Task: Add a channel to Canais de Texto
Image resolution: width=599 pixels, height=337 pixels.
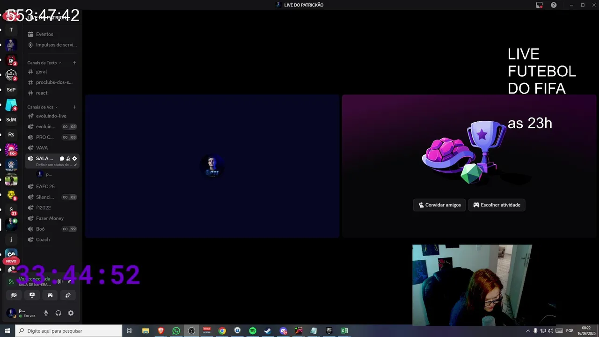Action: tap(74, 63)
